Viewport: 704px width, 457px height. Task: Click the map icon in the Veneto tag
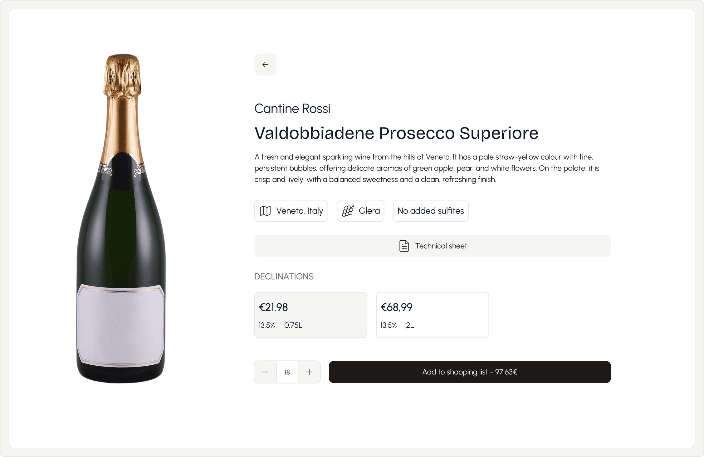click(266, 211)
